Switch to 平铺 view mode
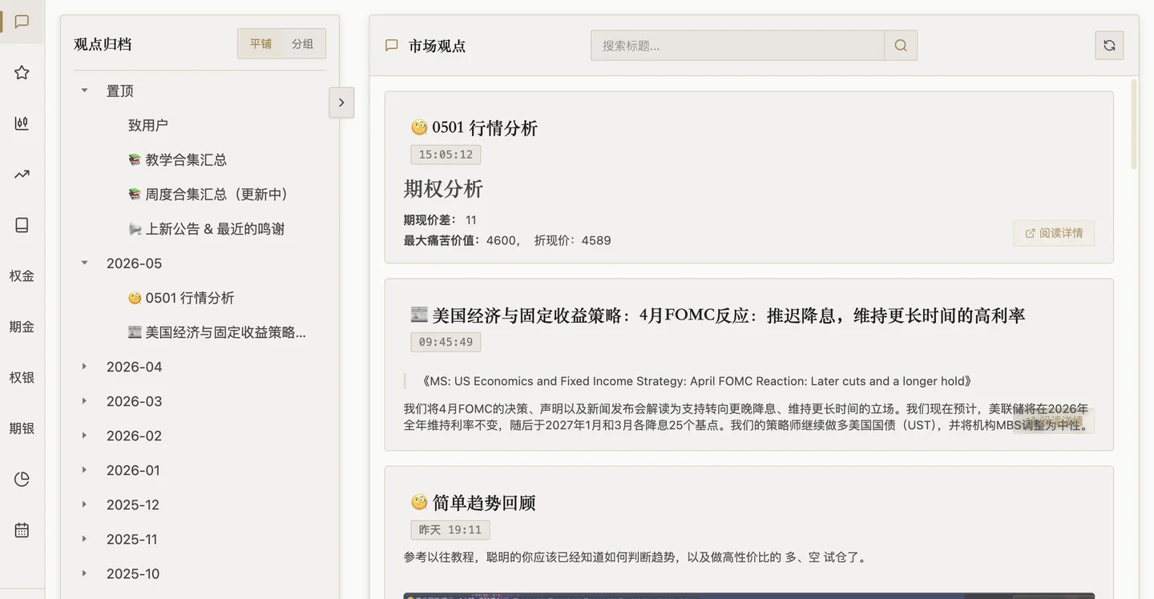 tap(260, 44)
